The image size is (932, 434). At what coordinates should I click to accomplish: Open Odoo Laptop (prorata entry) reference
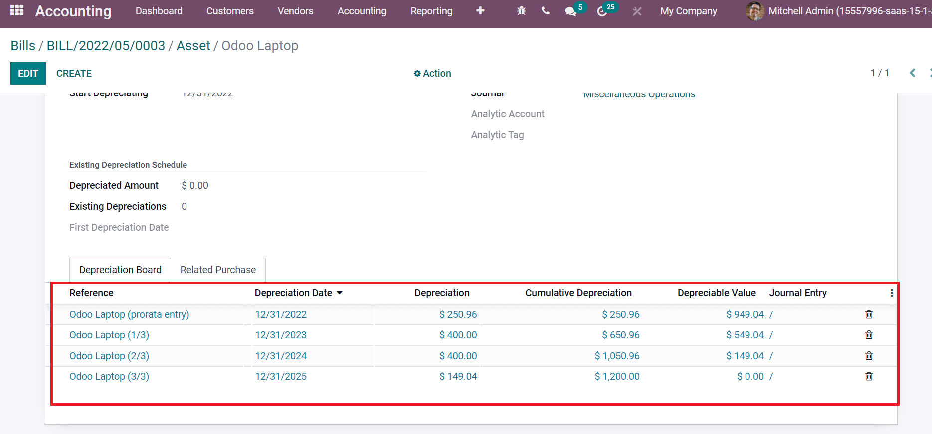coord(129,314)
